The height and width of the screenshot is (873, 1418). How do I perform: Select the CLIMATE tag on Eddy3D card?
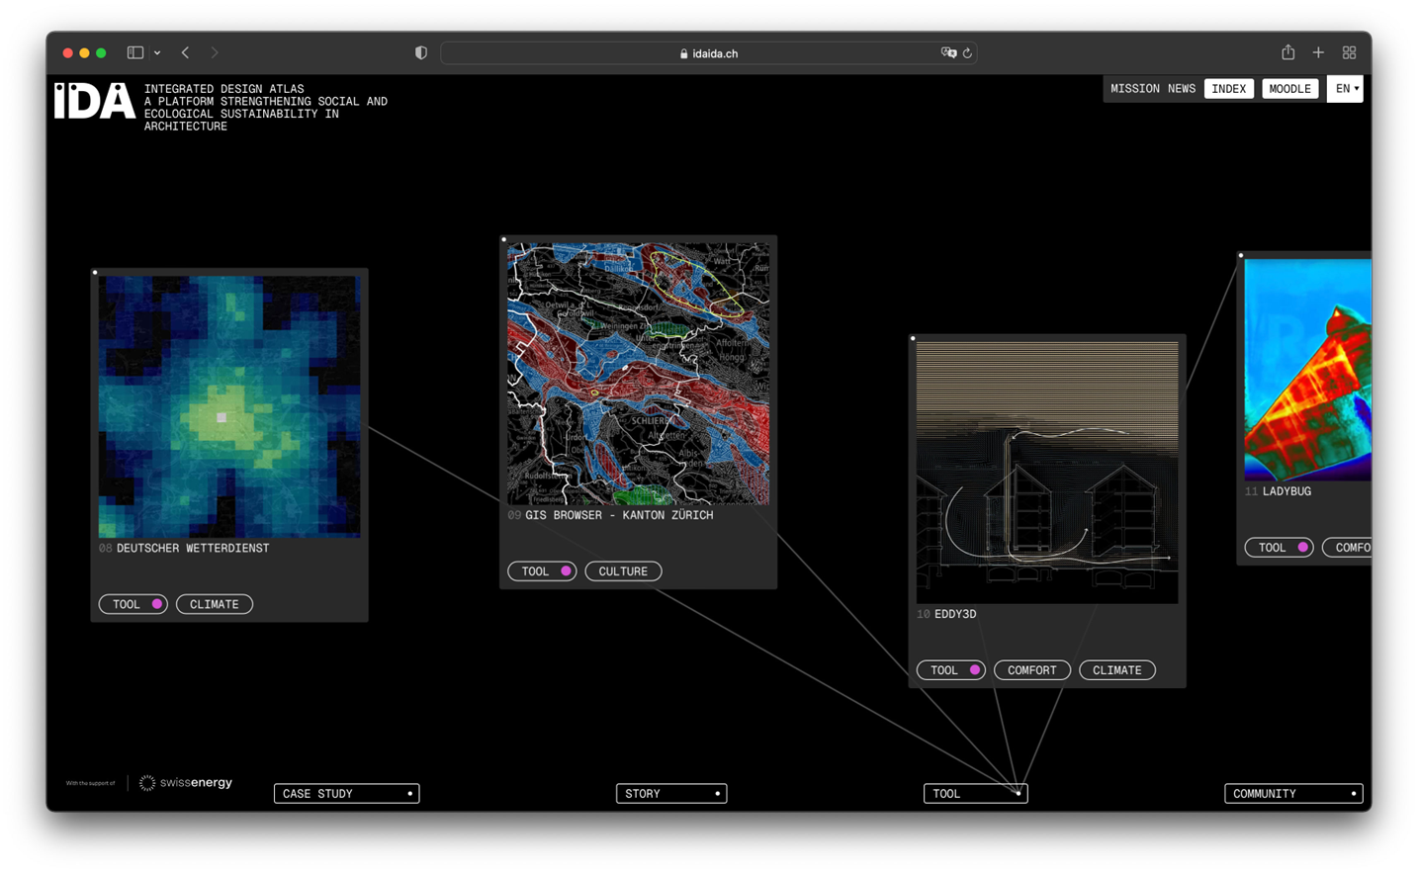tap(1117, 670)
